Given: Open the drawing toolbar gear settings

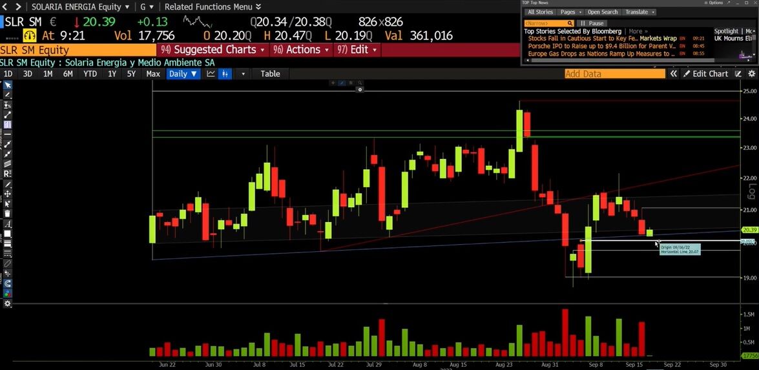Looking at the screenshot, I should (x=8, y=303).
